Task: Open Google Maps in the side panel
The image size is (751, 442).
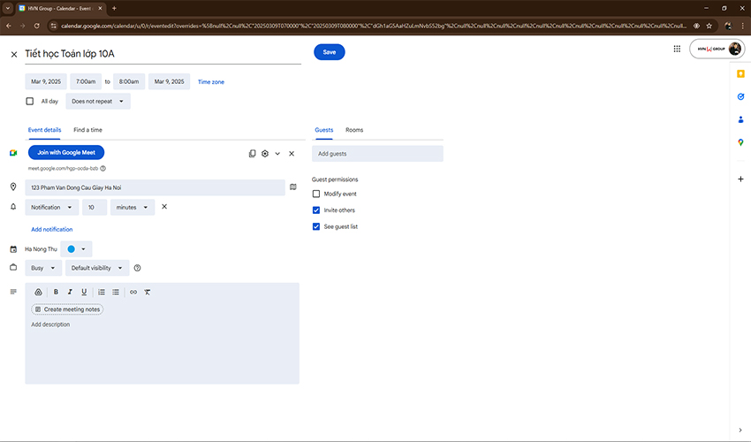Action: point(740,142)
